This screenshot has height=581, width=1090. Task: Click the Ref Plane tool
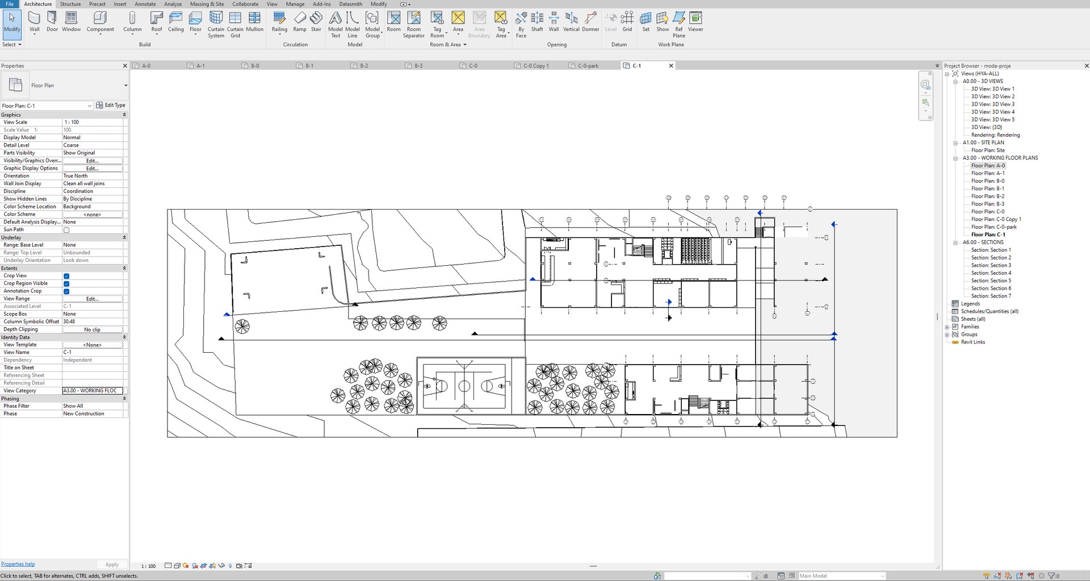click(x=679, y=24)
